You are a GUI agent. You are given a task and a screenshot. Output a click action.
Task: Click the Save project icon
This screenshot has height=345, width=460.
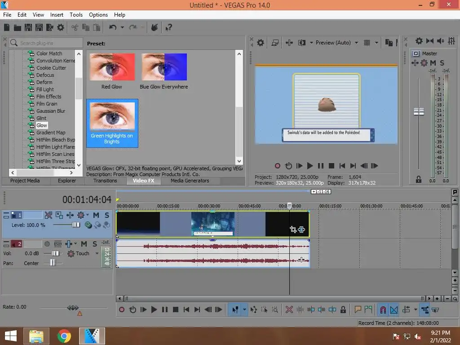(28, 27)
